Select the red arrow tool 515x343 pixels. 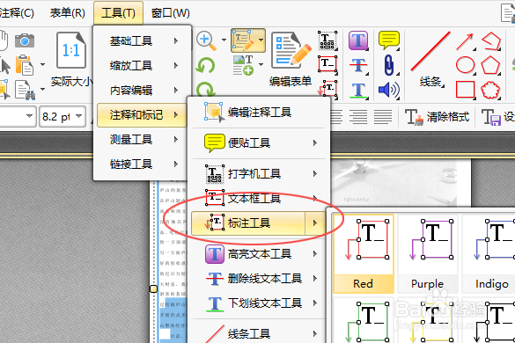pos(465,41)
